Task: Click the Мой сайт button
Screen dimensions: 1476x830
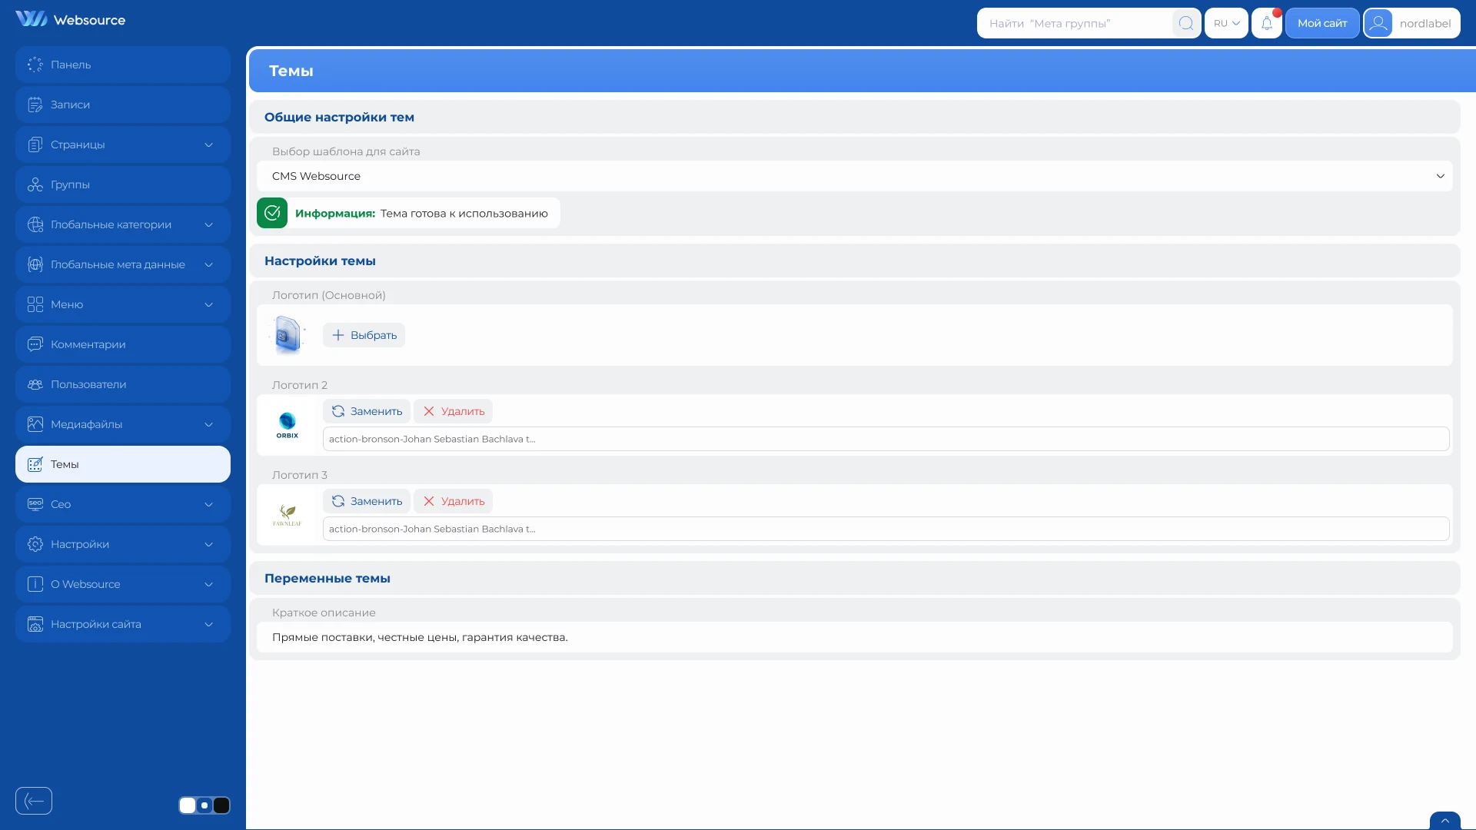Action: click(x=1322, y=23)
